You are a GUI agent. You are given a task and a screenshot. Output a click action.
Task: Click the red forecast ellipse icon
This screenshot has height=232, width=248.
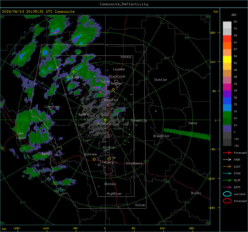tap(227, 201)
